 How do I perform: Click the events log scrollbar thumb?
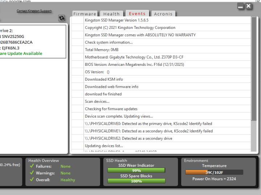click(x=254, y=68)
